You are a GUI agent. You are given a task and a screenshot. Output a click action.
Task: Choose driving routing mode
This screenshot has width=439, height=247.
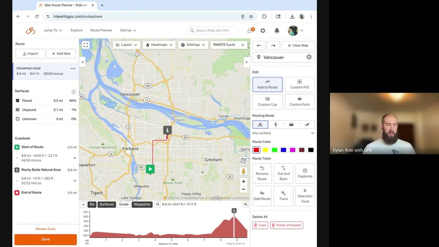click(x=291, y=125)
